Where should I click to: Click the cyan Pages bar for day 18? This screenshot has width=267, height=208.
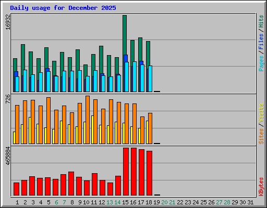150,79
